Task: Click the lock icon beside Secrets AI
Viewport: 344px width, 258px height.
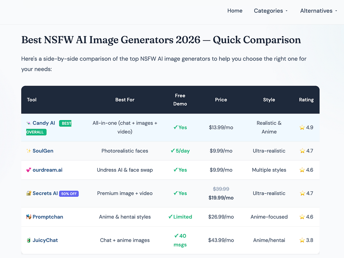Action: click(29, 193)
